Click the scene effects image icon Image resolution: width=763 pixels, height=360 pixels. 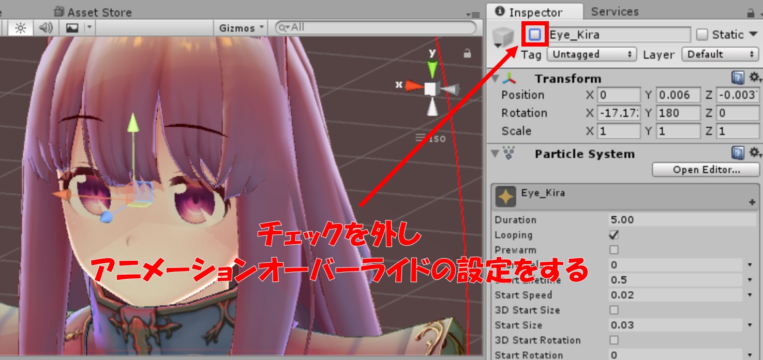click(72, 28)
